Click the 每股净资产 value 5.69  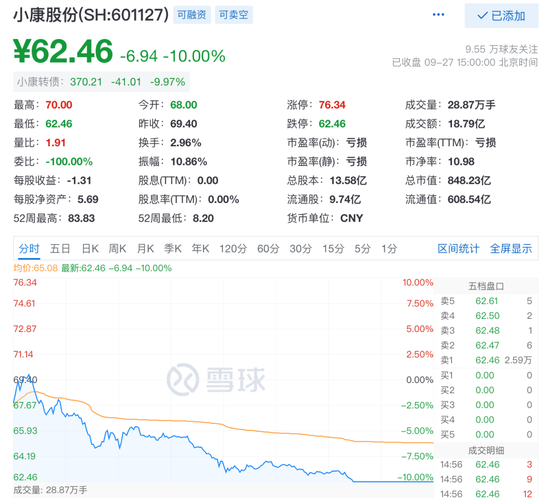[x=88, y=199]
